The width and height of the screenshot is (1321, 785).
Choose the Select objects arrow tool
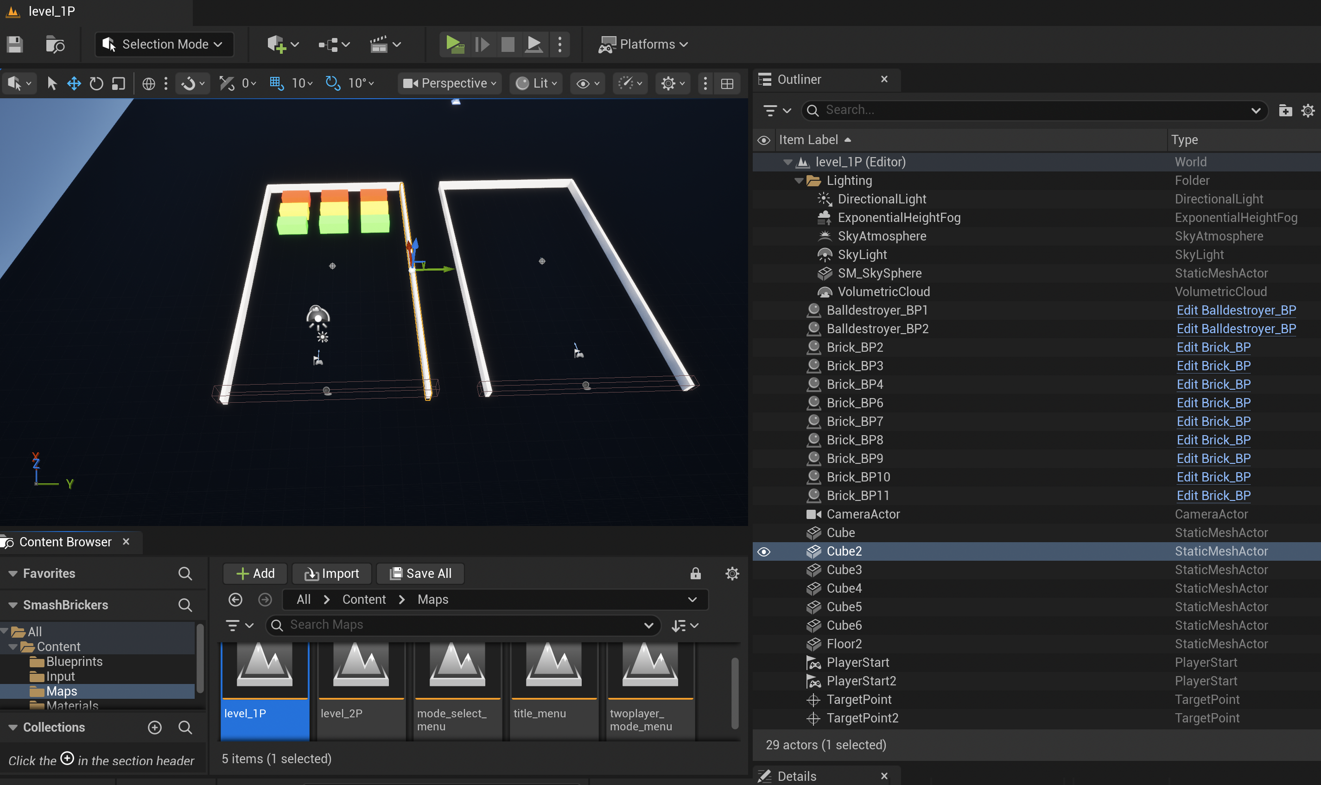51,83
